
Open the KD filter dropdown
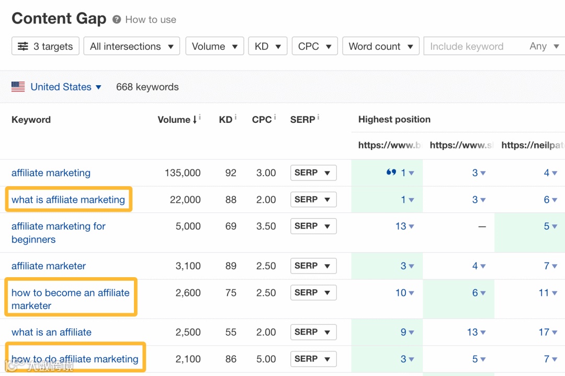coord(267,47)
